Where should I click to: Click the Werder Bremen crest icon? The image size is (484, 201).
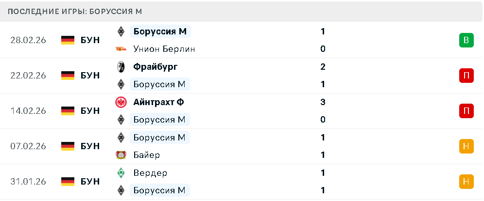point(121,173)
